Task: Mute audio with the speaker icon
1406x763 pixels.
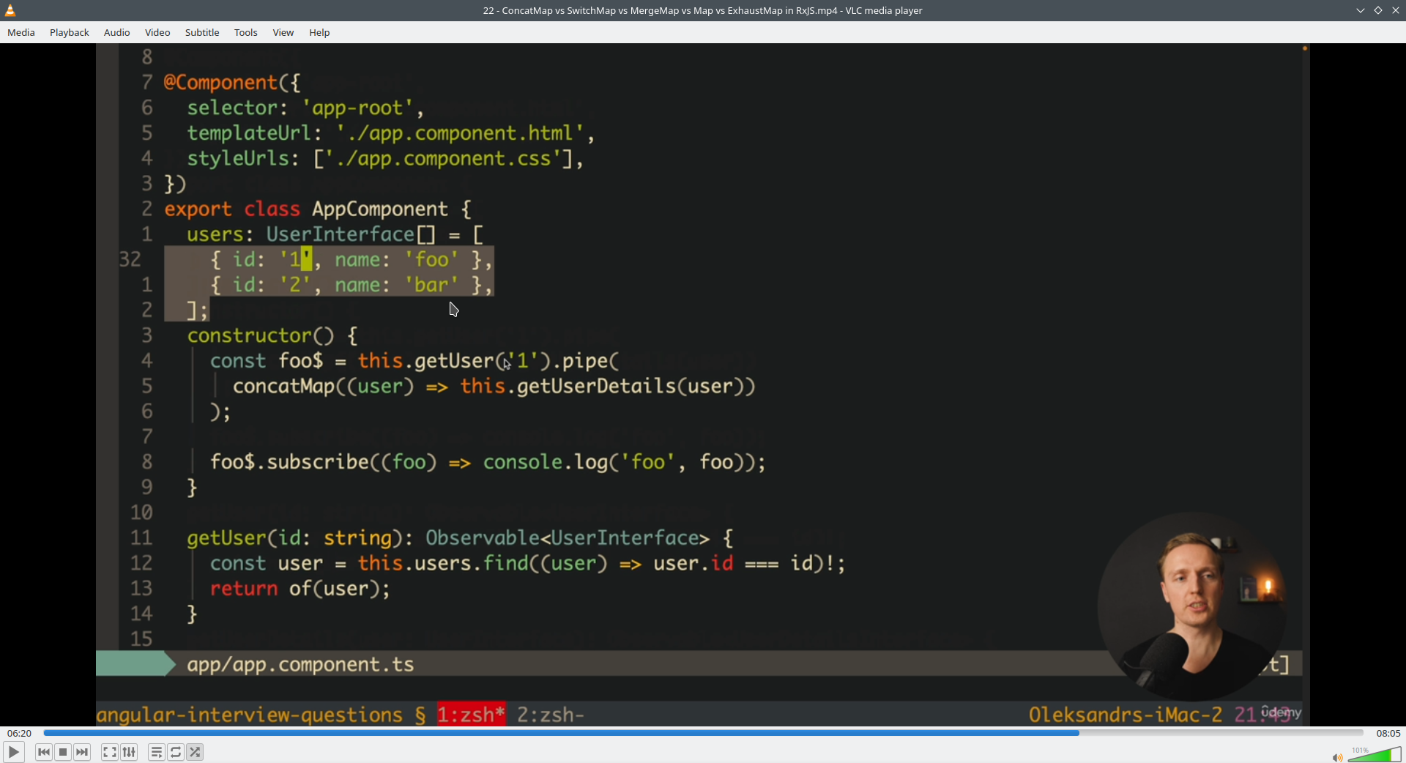Action: pos(1337,757)
